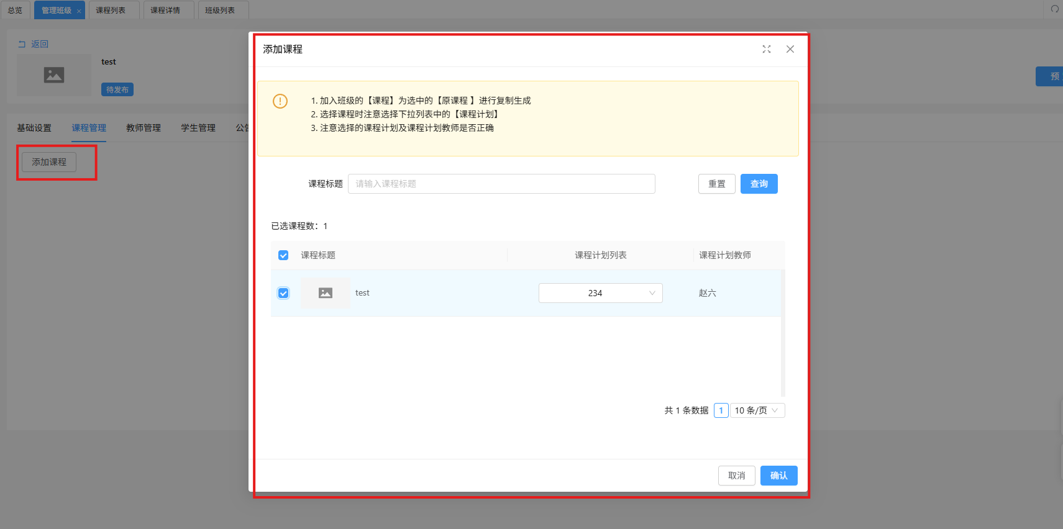
Task: Click page number 1 in pagination
Action: pyautogui.click(x=721, y=410)
